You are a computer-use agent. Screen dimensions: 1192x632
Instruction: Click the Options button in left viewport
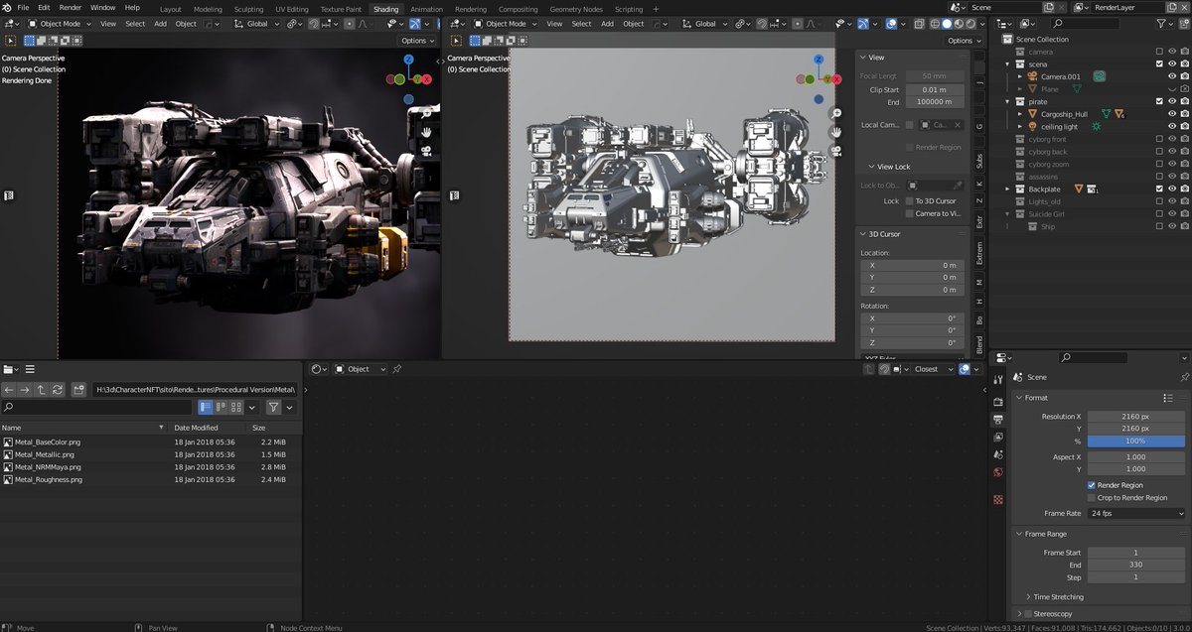click(417, 41)
